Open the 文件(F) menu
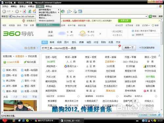This screenshot has width=164, height=123. coord(5,6)
